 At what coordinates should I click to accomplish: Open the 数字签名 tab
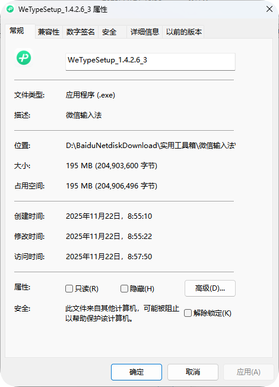81,32
